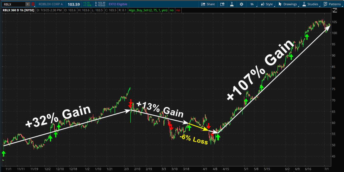Click the red sell arrow near 2/3
Viewport: 344px width, 172px height.
coord(130,104)
